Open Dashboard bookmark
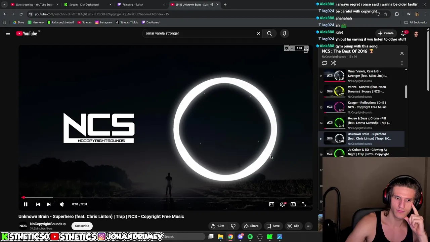Image resolution: width=430 pixels, height=242 pixels. [x=150, y=22]
